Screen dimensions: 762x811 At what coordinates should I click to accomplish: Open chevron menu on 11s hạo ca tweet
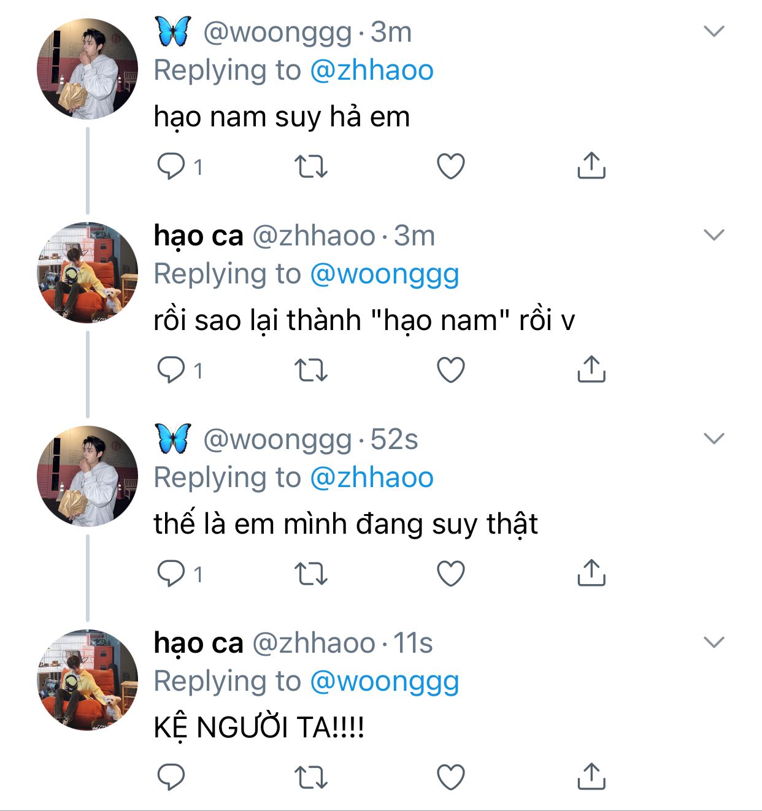(x=714, y=642)
